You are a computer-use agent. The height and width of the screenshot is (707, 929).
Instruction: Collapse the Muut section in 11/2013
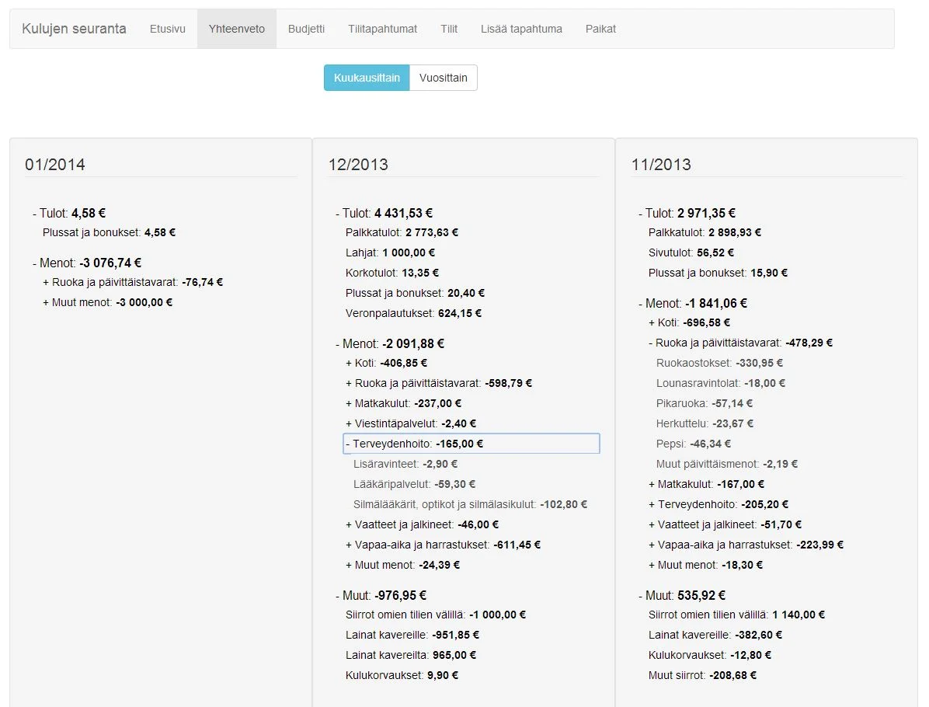(659, 595)
